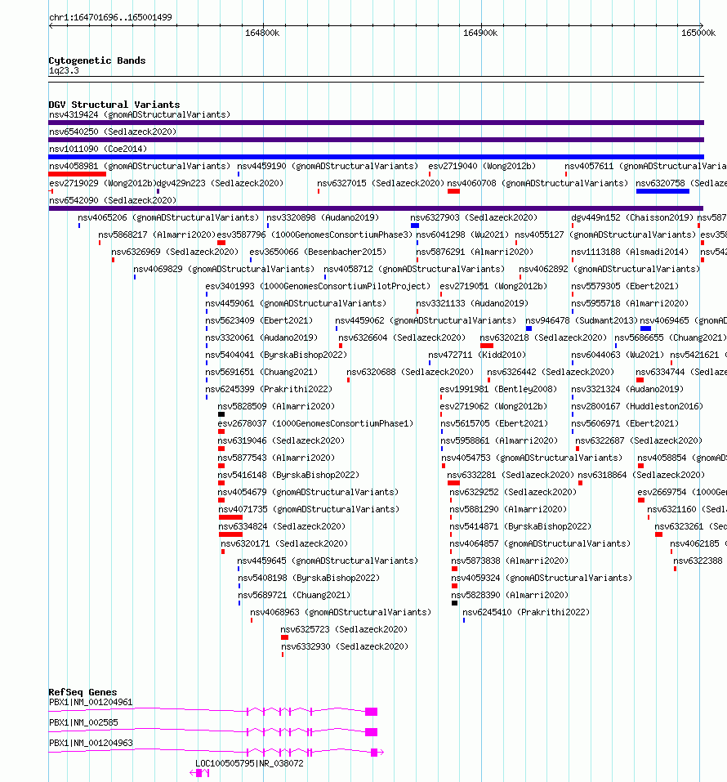Select the nsv6540250 Sedlazeck2020 purple bar
Image resolution: width=727 pixels, height=782 pixels.
click(x=376, y=140)
